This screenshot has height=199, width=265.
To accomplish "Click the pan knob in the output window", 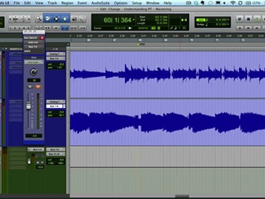I will pos(34,72).
